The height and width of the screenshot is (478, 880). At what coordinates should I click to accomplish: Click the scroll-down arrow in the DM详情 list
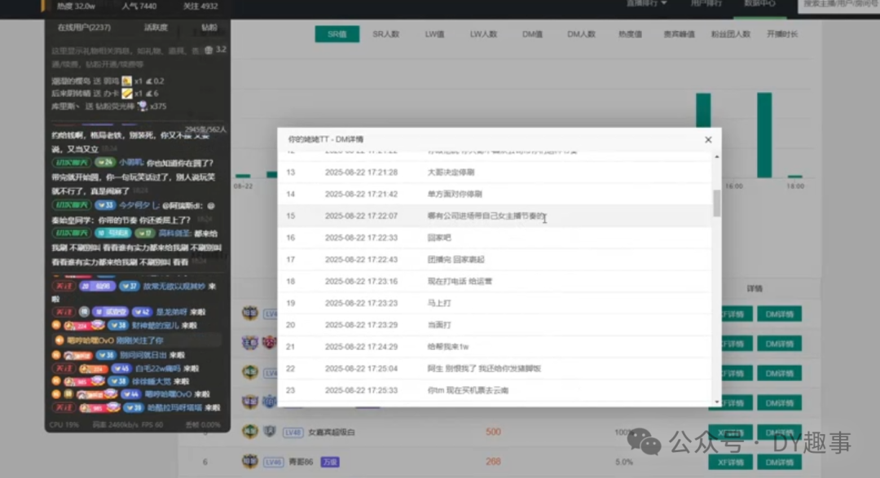[x=717, y=401]
